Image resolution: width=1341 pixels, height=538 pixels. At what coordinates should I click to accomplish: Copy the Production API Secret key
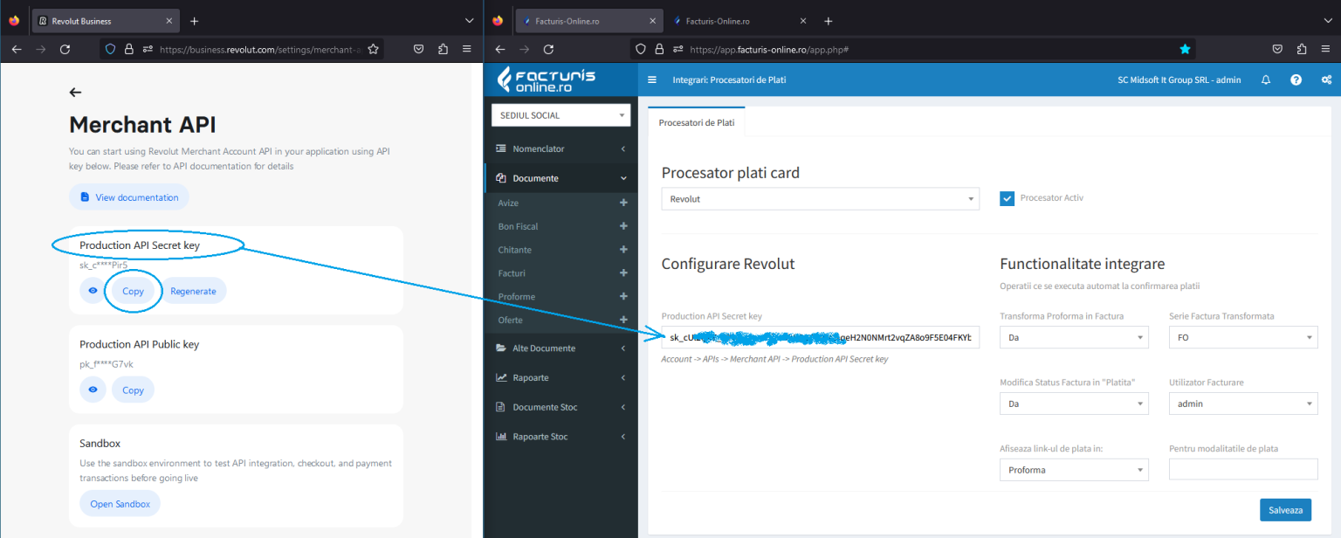133,291
